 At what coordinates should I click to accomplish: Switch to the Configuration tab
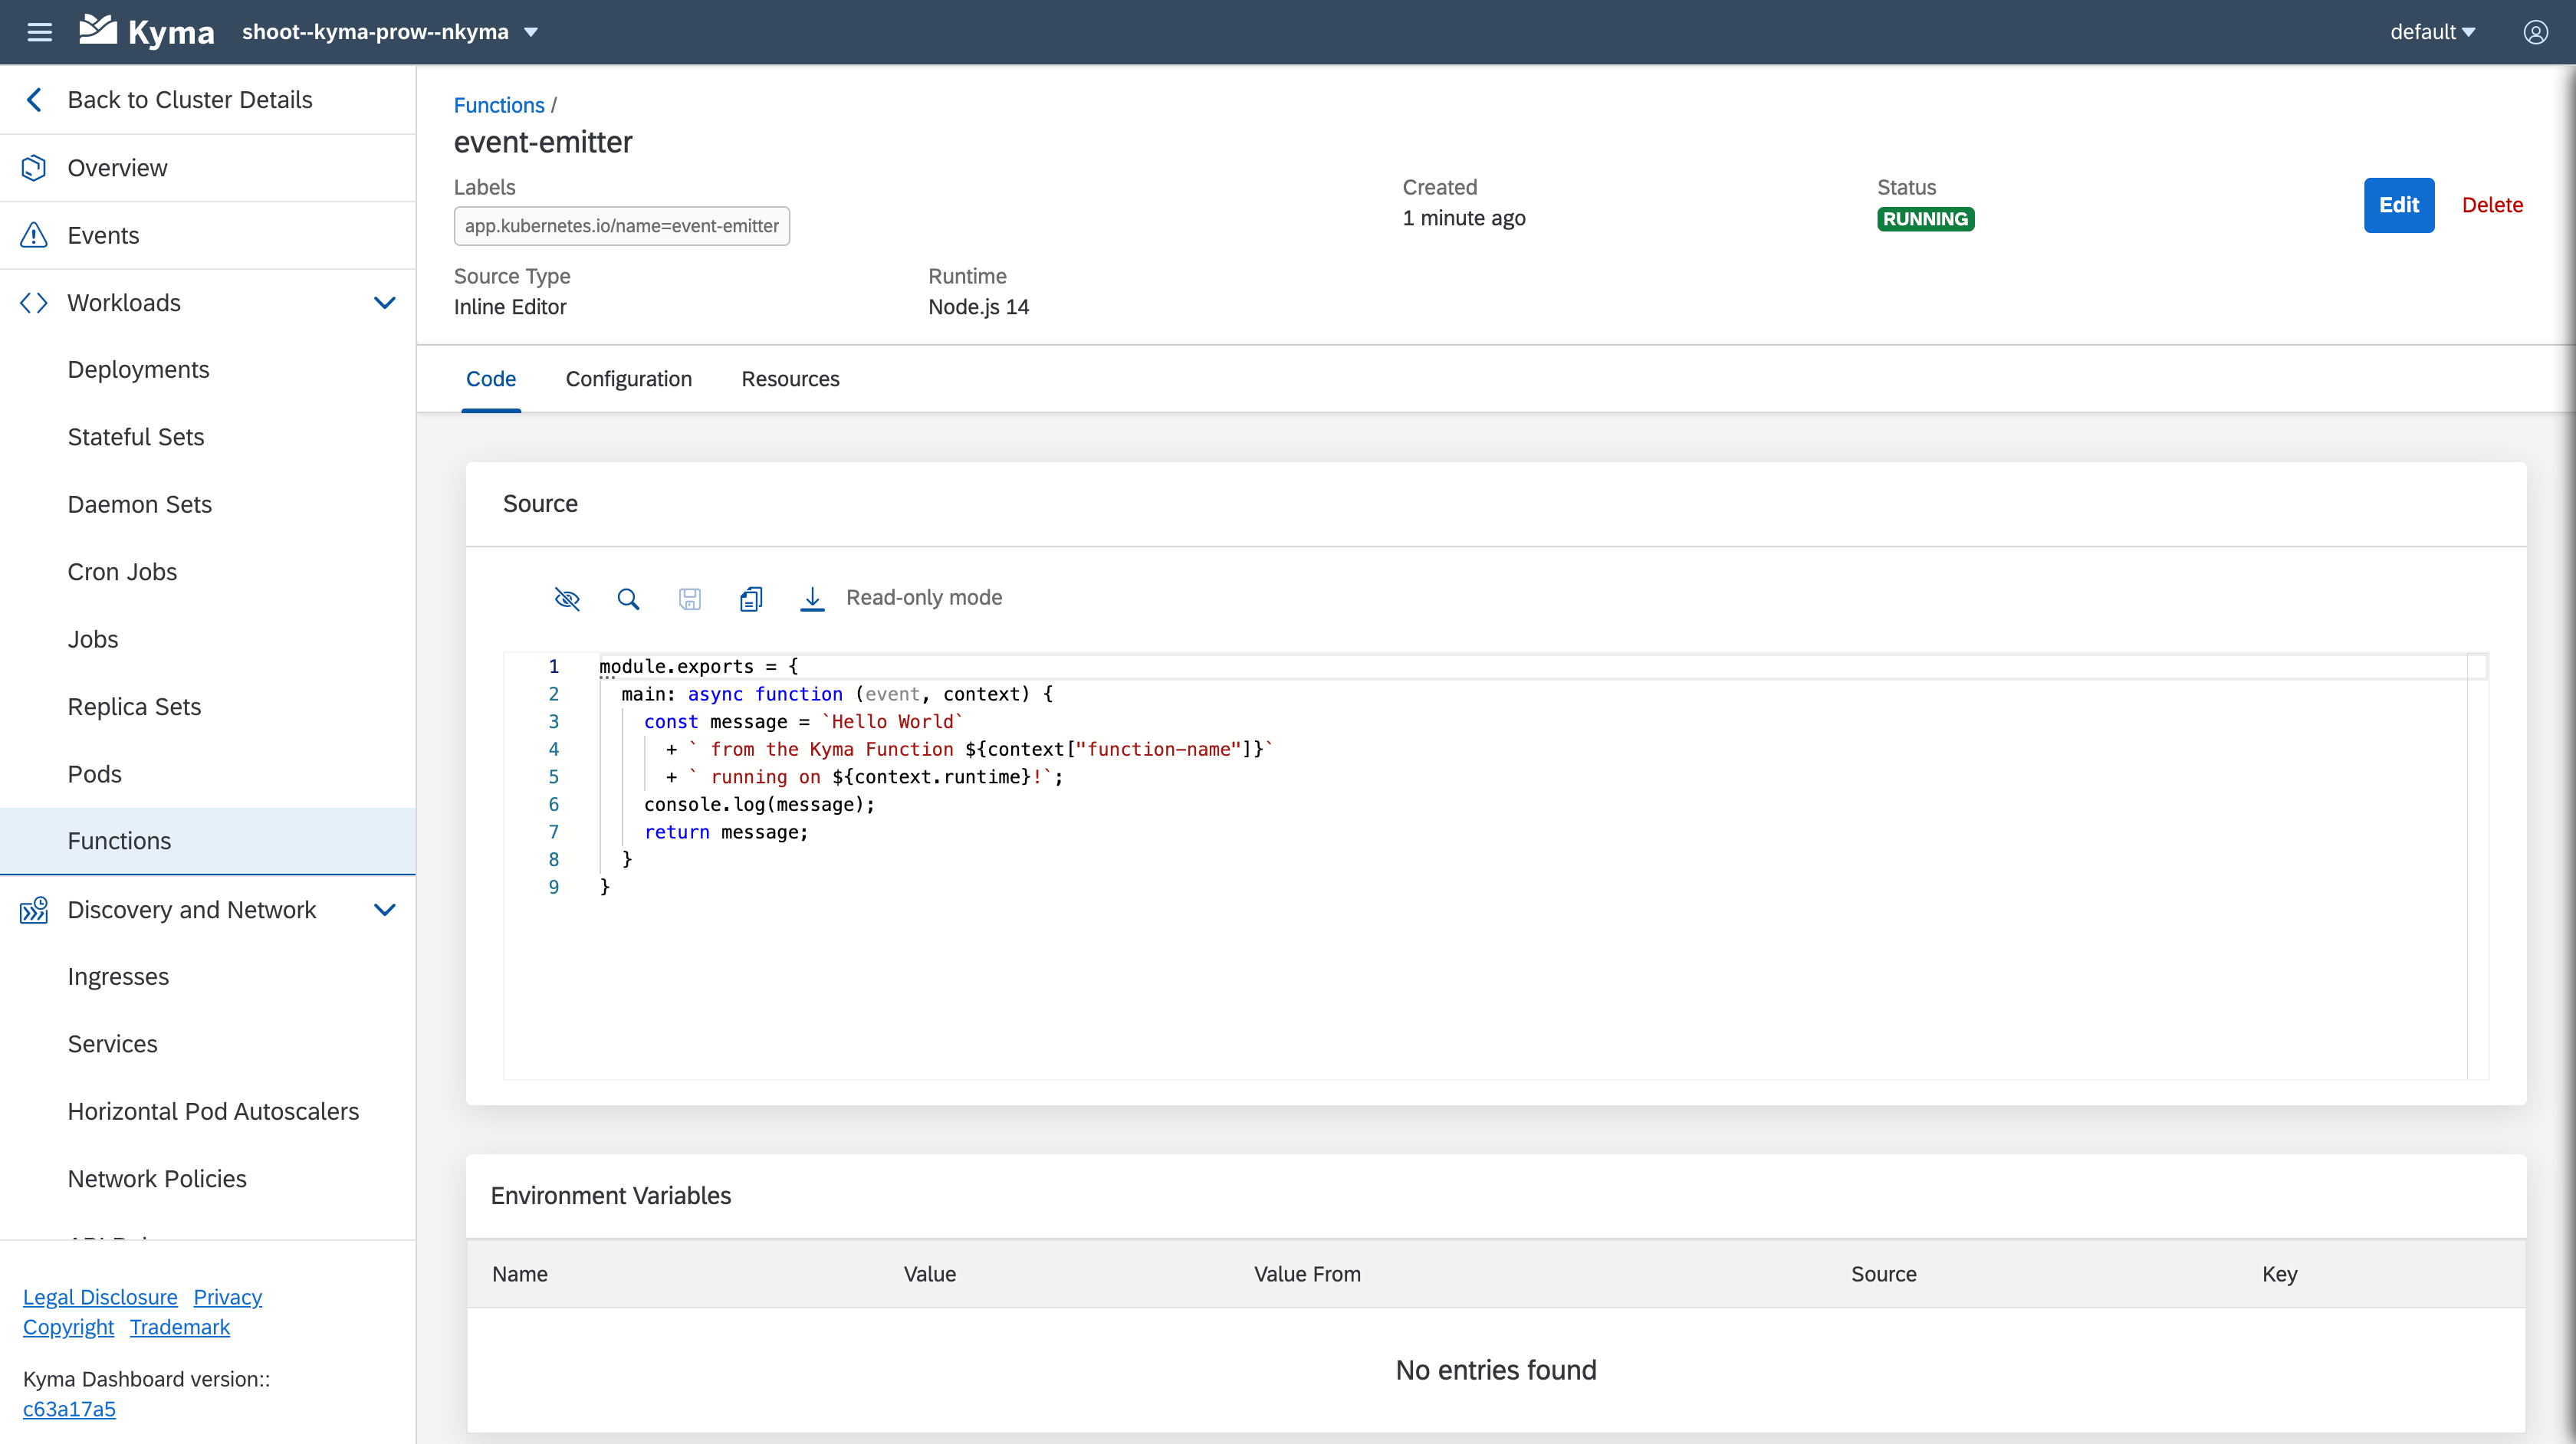point(628,379)
